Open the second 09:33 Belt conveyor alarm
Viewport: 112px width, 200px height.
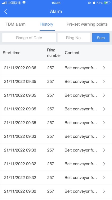tap(56, 150)
